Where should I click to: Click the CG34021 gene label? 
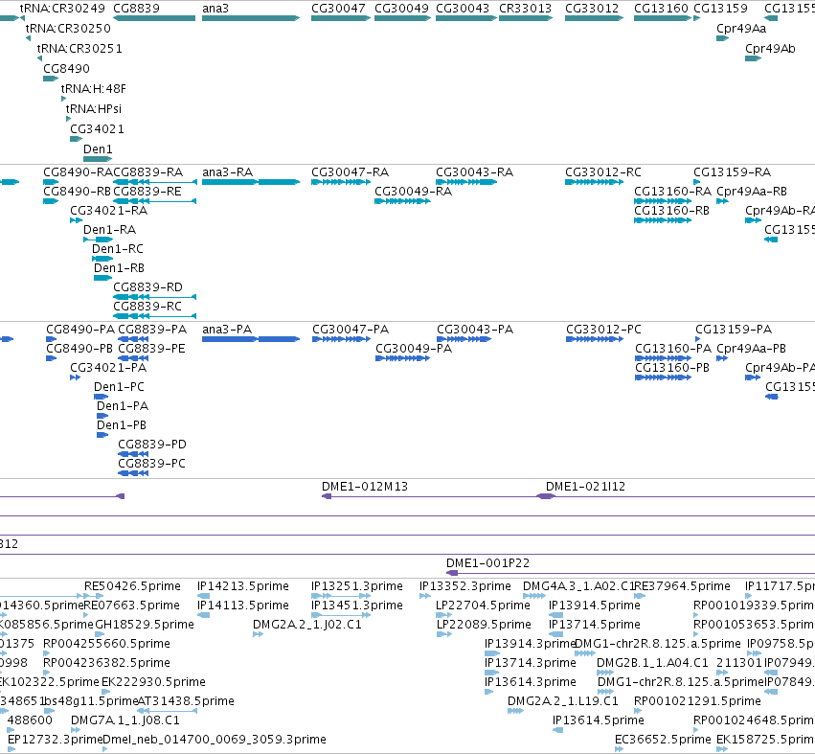(x=97, y=129)
